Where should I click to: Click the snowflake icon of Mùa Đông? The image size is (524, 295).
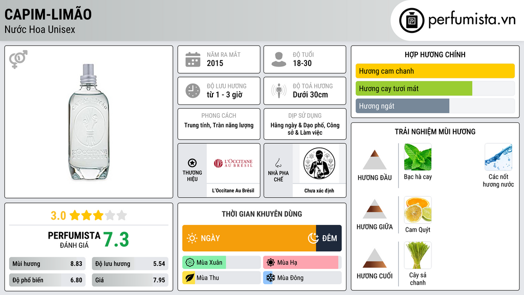(x=270, y=278)
